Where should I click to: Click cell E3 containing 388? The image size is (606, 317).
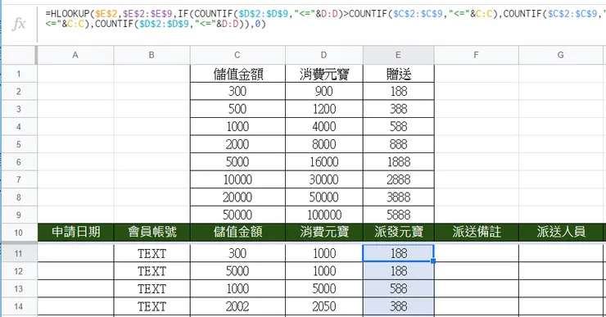(x=399, y=109)
